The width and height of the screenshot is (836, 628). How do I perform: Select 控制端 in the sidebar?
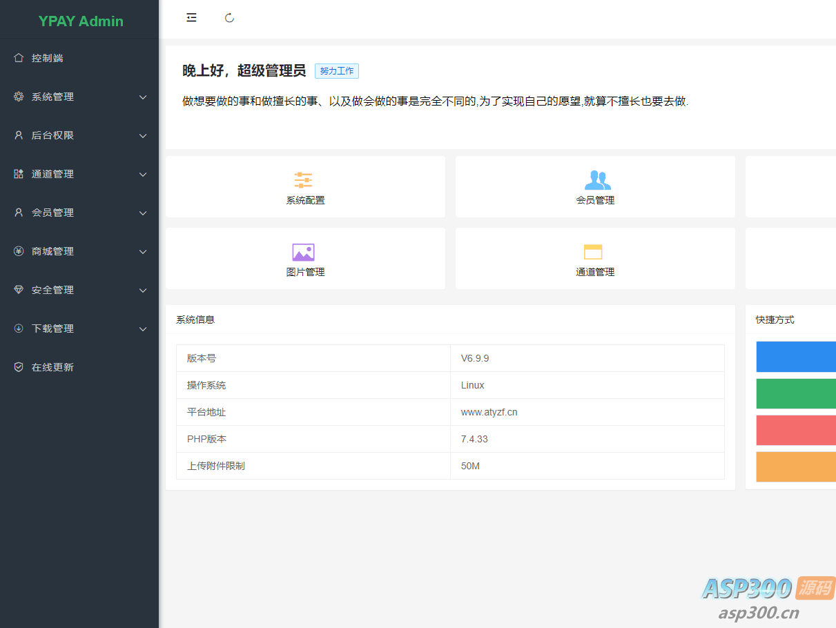pyautogui.click(x=46, y=58)
